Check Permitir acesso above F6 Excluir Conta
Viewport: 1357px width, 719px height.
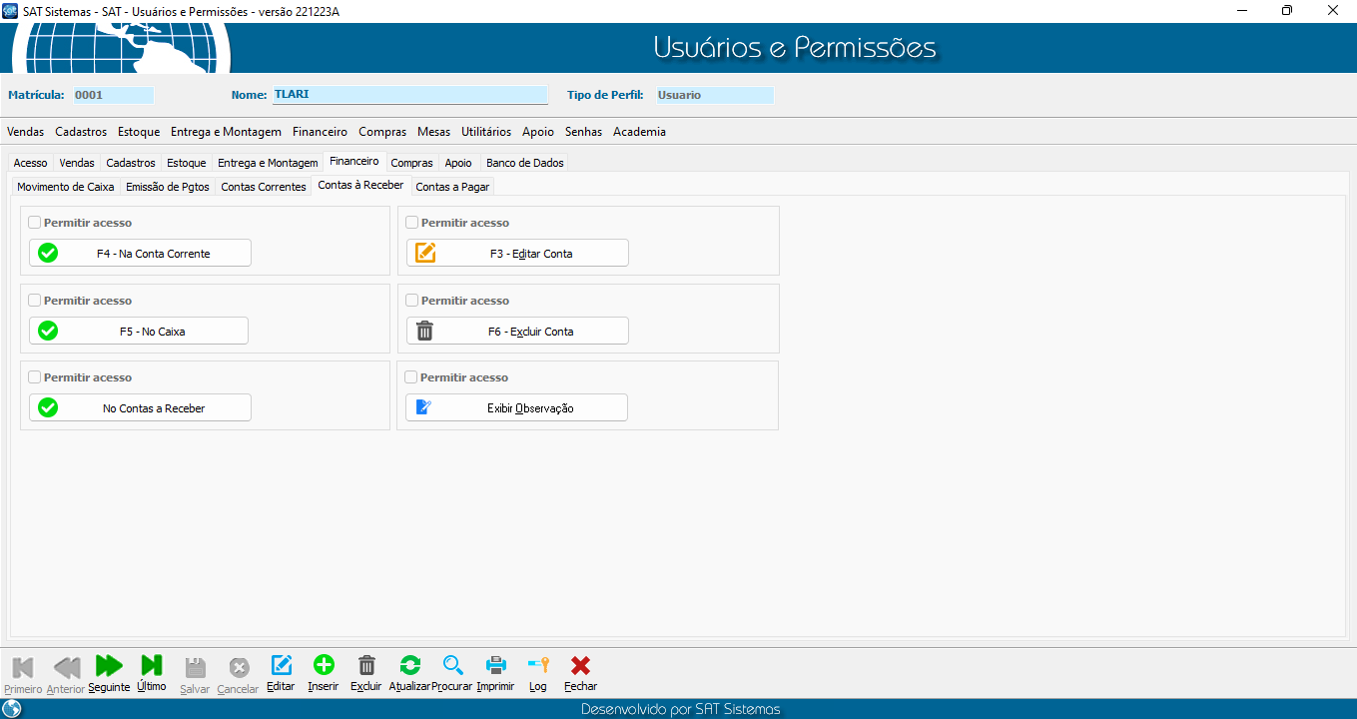click(x=412, y=301)
